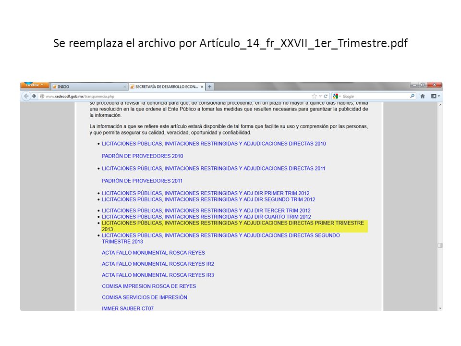Open PADRÓN DE PROVEEDORES 2011 link

pos(142,181)
